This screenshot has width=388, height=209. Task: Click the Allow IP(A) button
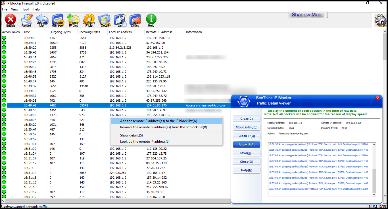click(247, 144)
